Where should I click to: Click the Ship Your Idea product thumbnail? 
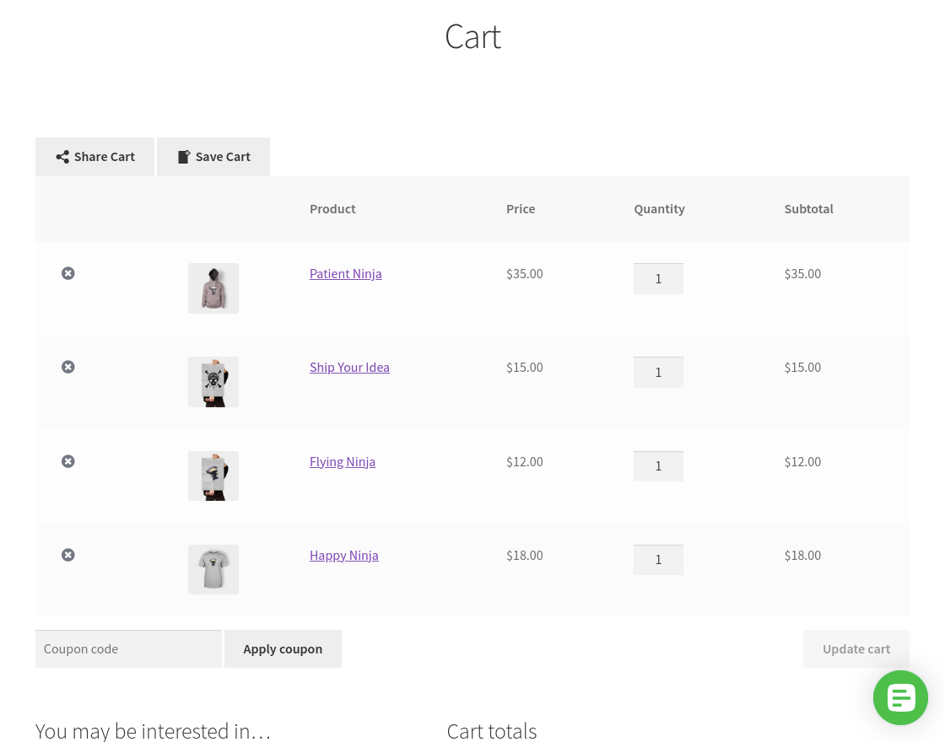(x=213, y=382)
